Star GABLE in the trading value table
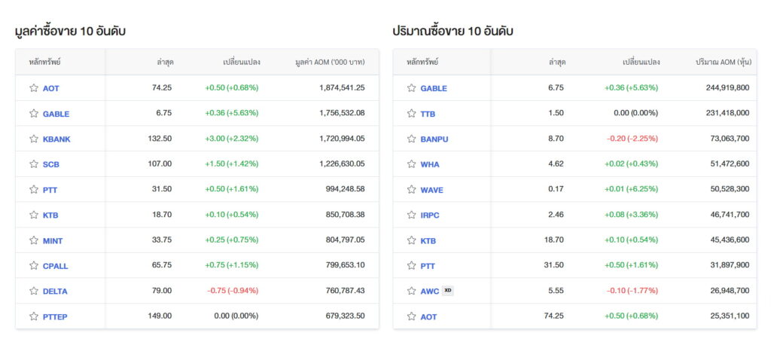The width and height of the screenshot is (771, 339). tap(33, 114)
